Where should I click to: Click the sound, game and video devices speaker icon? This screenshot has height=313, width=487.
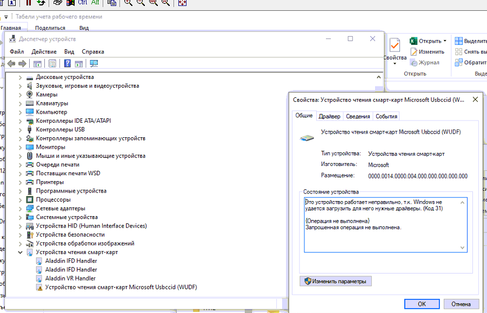[x=30, y=86]
